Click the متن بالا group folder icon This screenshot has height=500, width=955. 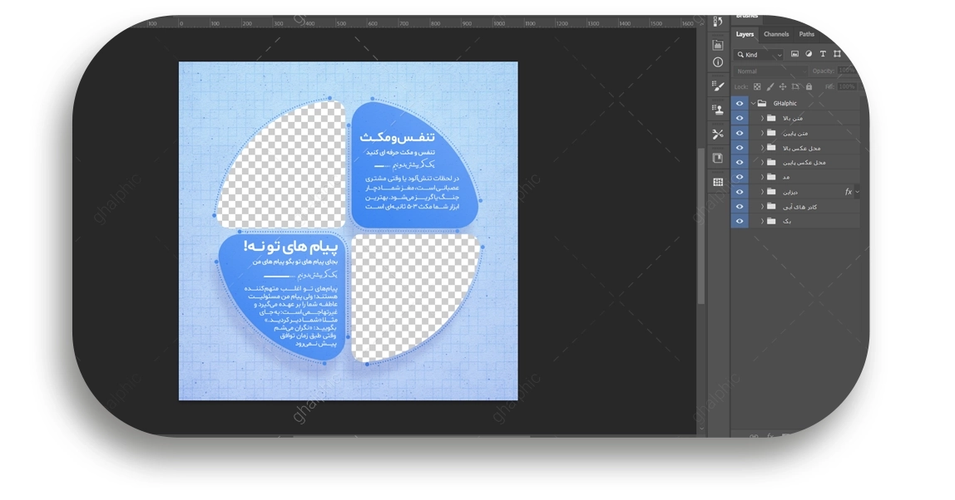[772, 118]
